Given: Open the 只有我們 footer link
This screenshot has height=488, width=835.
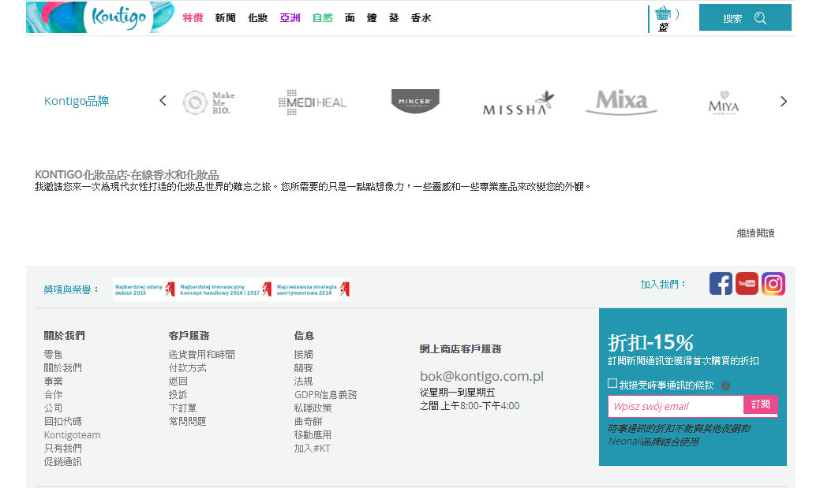Looking at the screenshot, I should coord(63,448).
